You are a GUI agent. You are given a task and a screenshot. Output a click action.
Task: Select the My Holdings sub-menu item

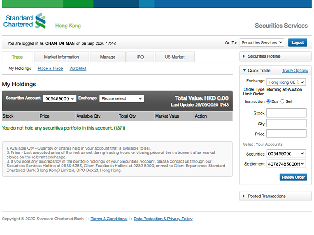20,68
